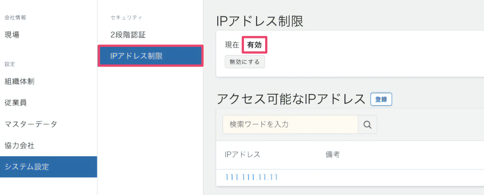Click the IPアドレス制限 page heading
This screenshot has width=484, height=195.
point(260,21)
